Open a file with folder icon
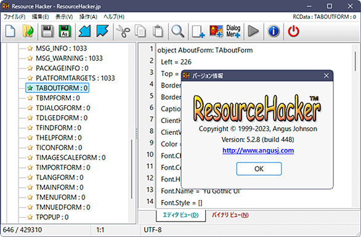The image size is (361, 237). 28,31
